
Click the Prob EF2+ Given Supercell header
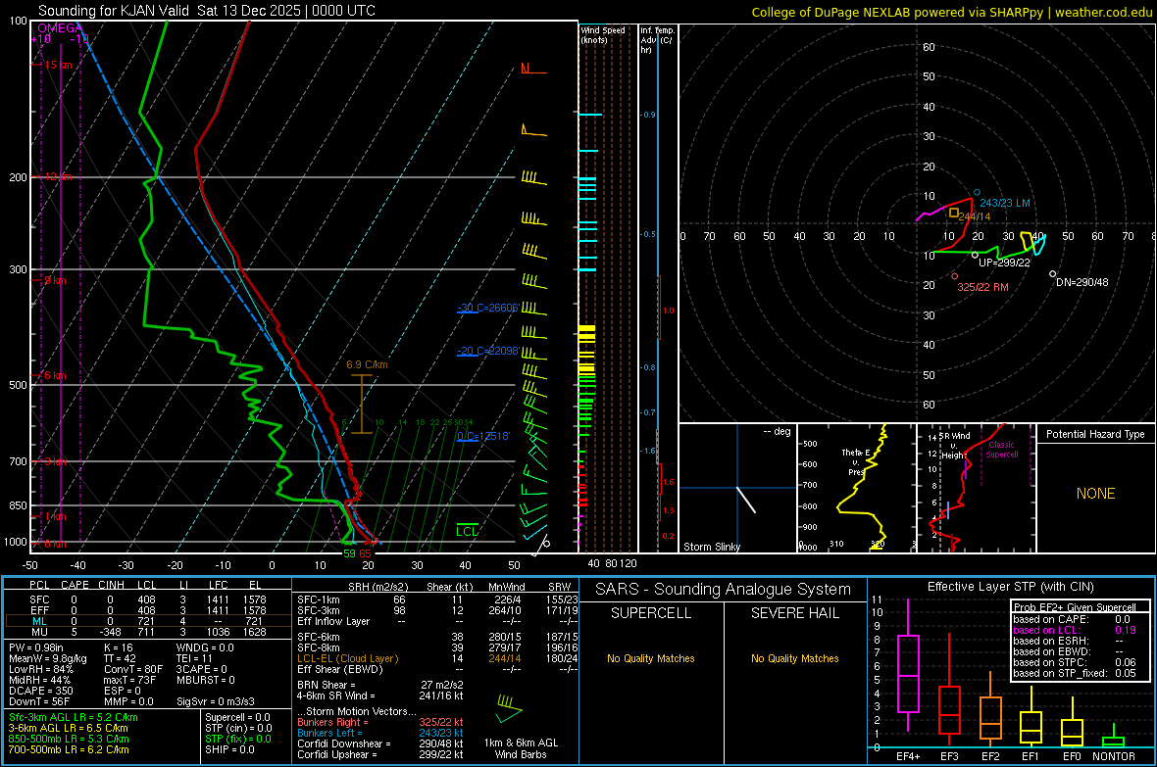tap(1075, 607)
